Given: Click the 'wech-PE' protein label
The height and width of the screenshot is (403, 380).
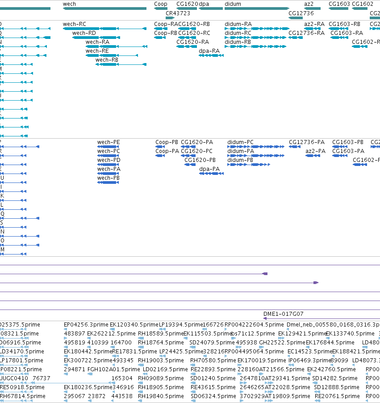Looking at the screenshot, I should (108, 142).
